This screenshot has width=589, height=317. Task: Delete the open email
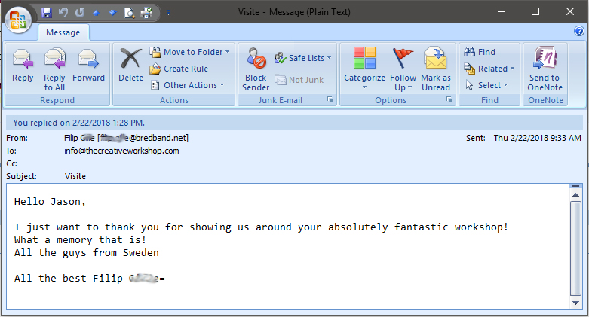[x=130, y=65]
